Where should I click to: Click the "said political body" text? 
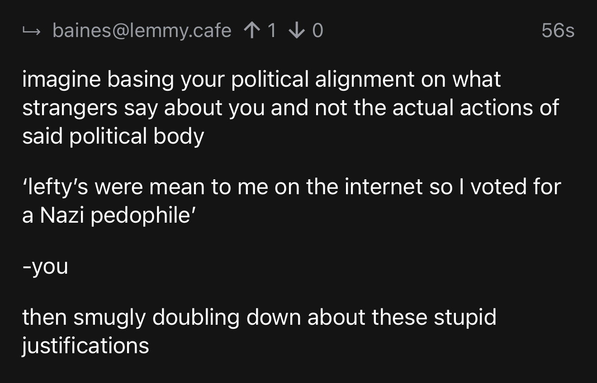113,136
